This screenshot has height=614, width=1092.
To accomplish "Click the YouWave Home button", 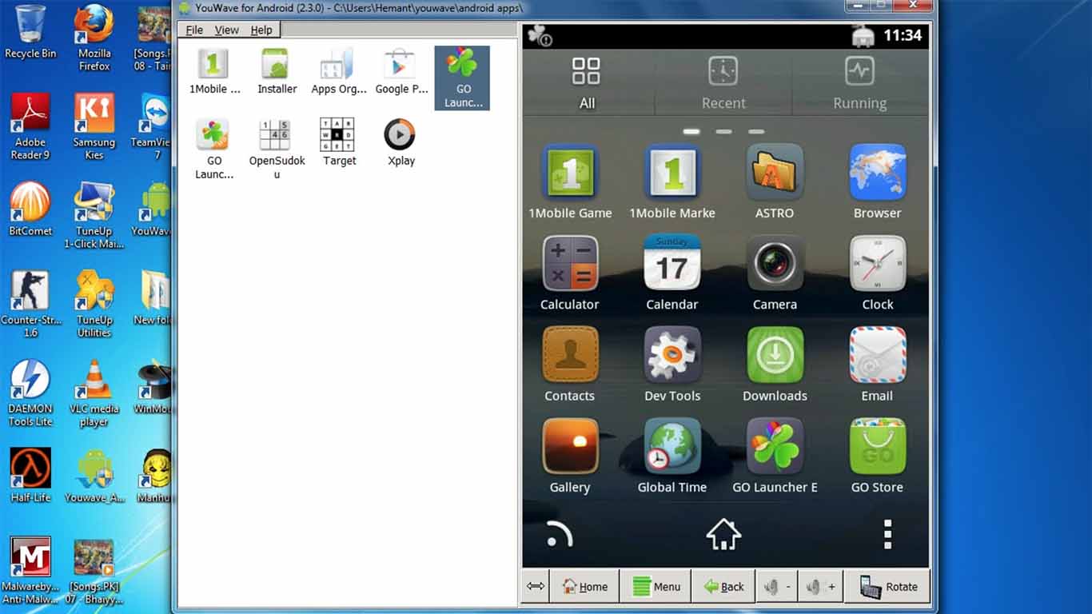I will point(584,586).
